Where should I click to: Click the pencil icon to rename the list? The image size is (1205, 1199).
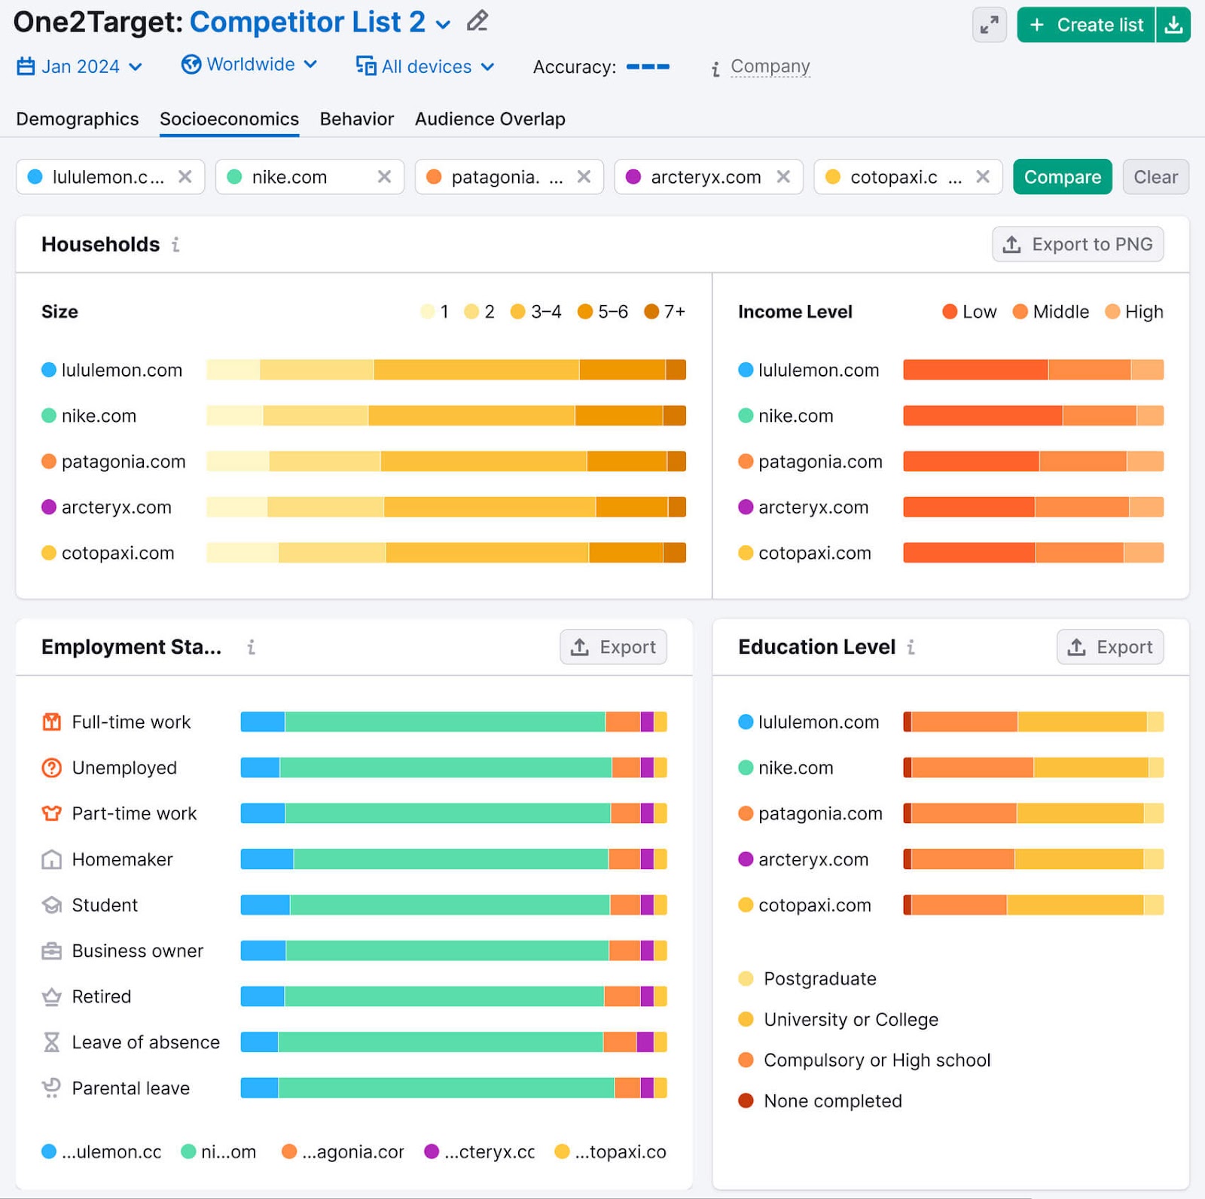[476, 22]
